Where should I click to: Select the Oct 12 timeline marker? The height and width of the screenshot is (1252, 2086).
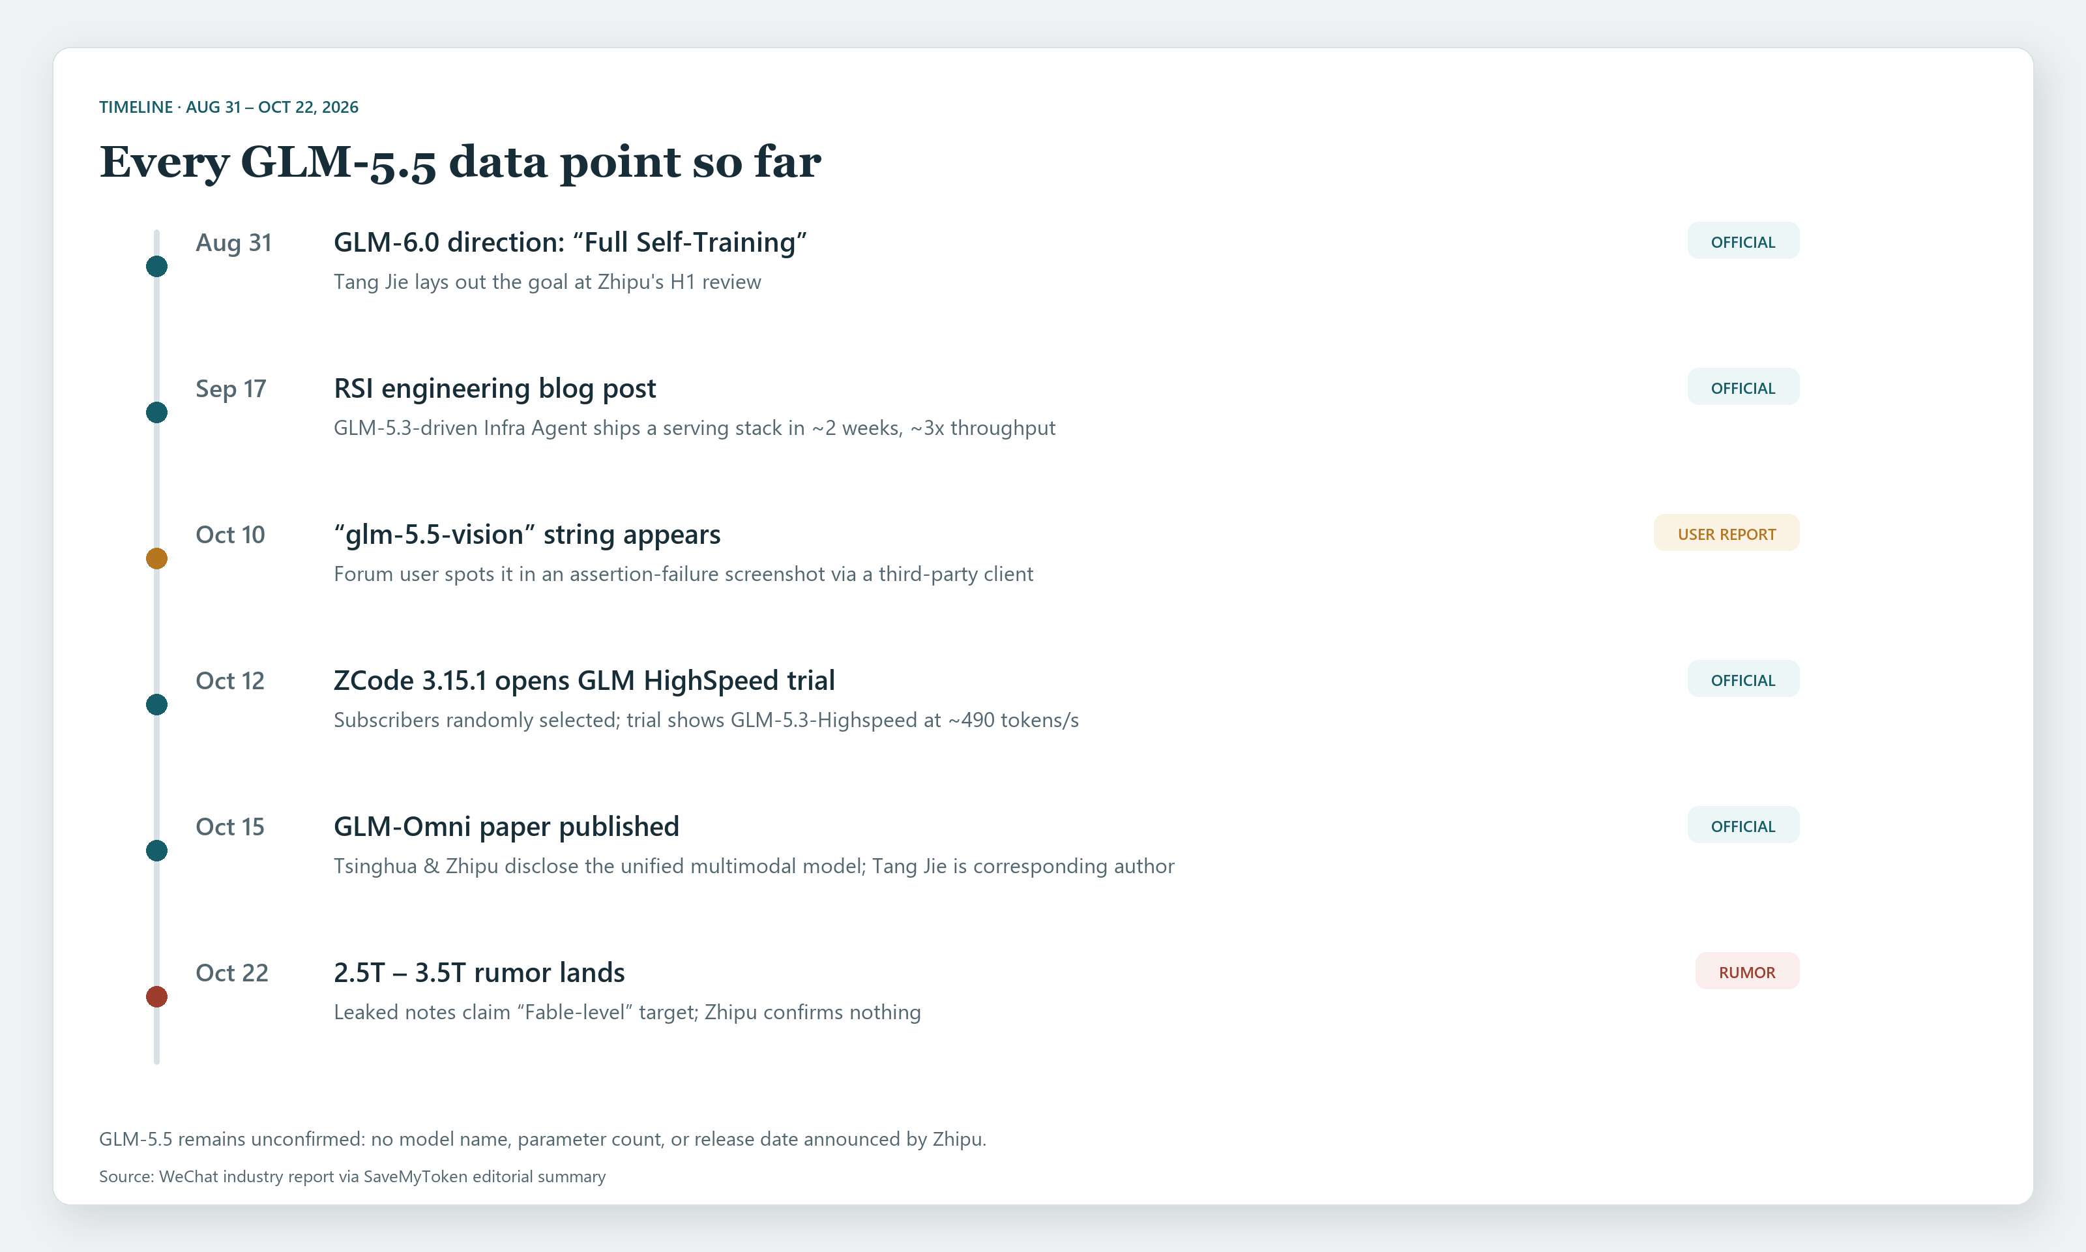[x=157, y=704]
